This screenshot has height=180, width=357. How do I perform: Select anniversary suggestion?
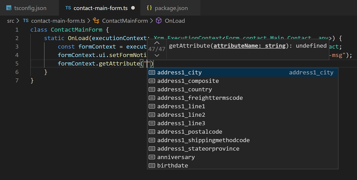(243, 157)
